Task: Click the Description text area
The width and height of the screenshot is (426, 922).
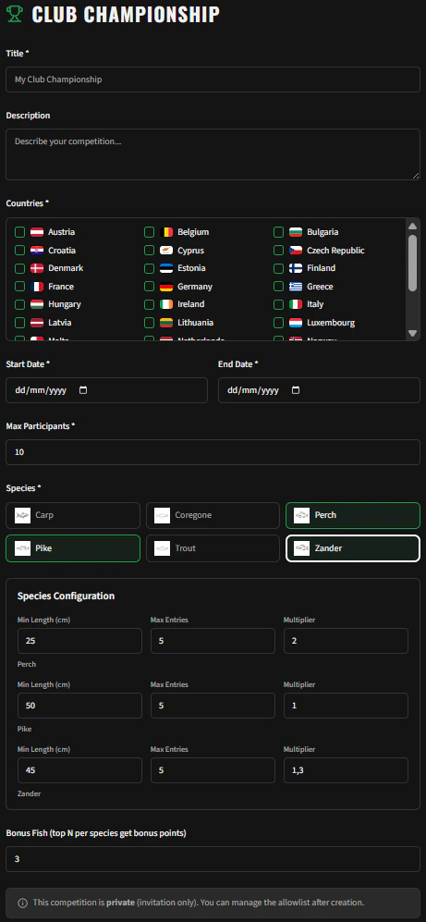Action: coord(213,154)
